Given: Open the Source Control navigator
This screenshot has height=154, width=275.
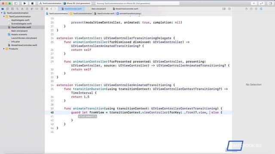Looking at the screenshot, I should pos(8,9).
